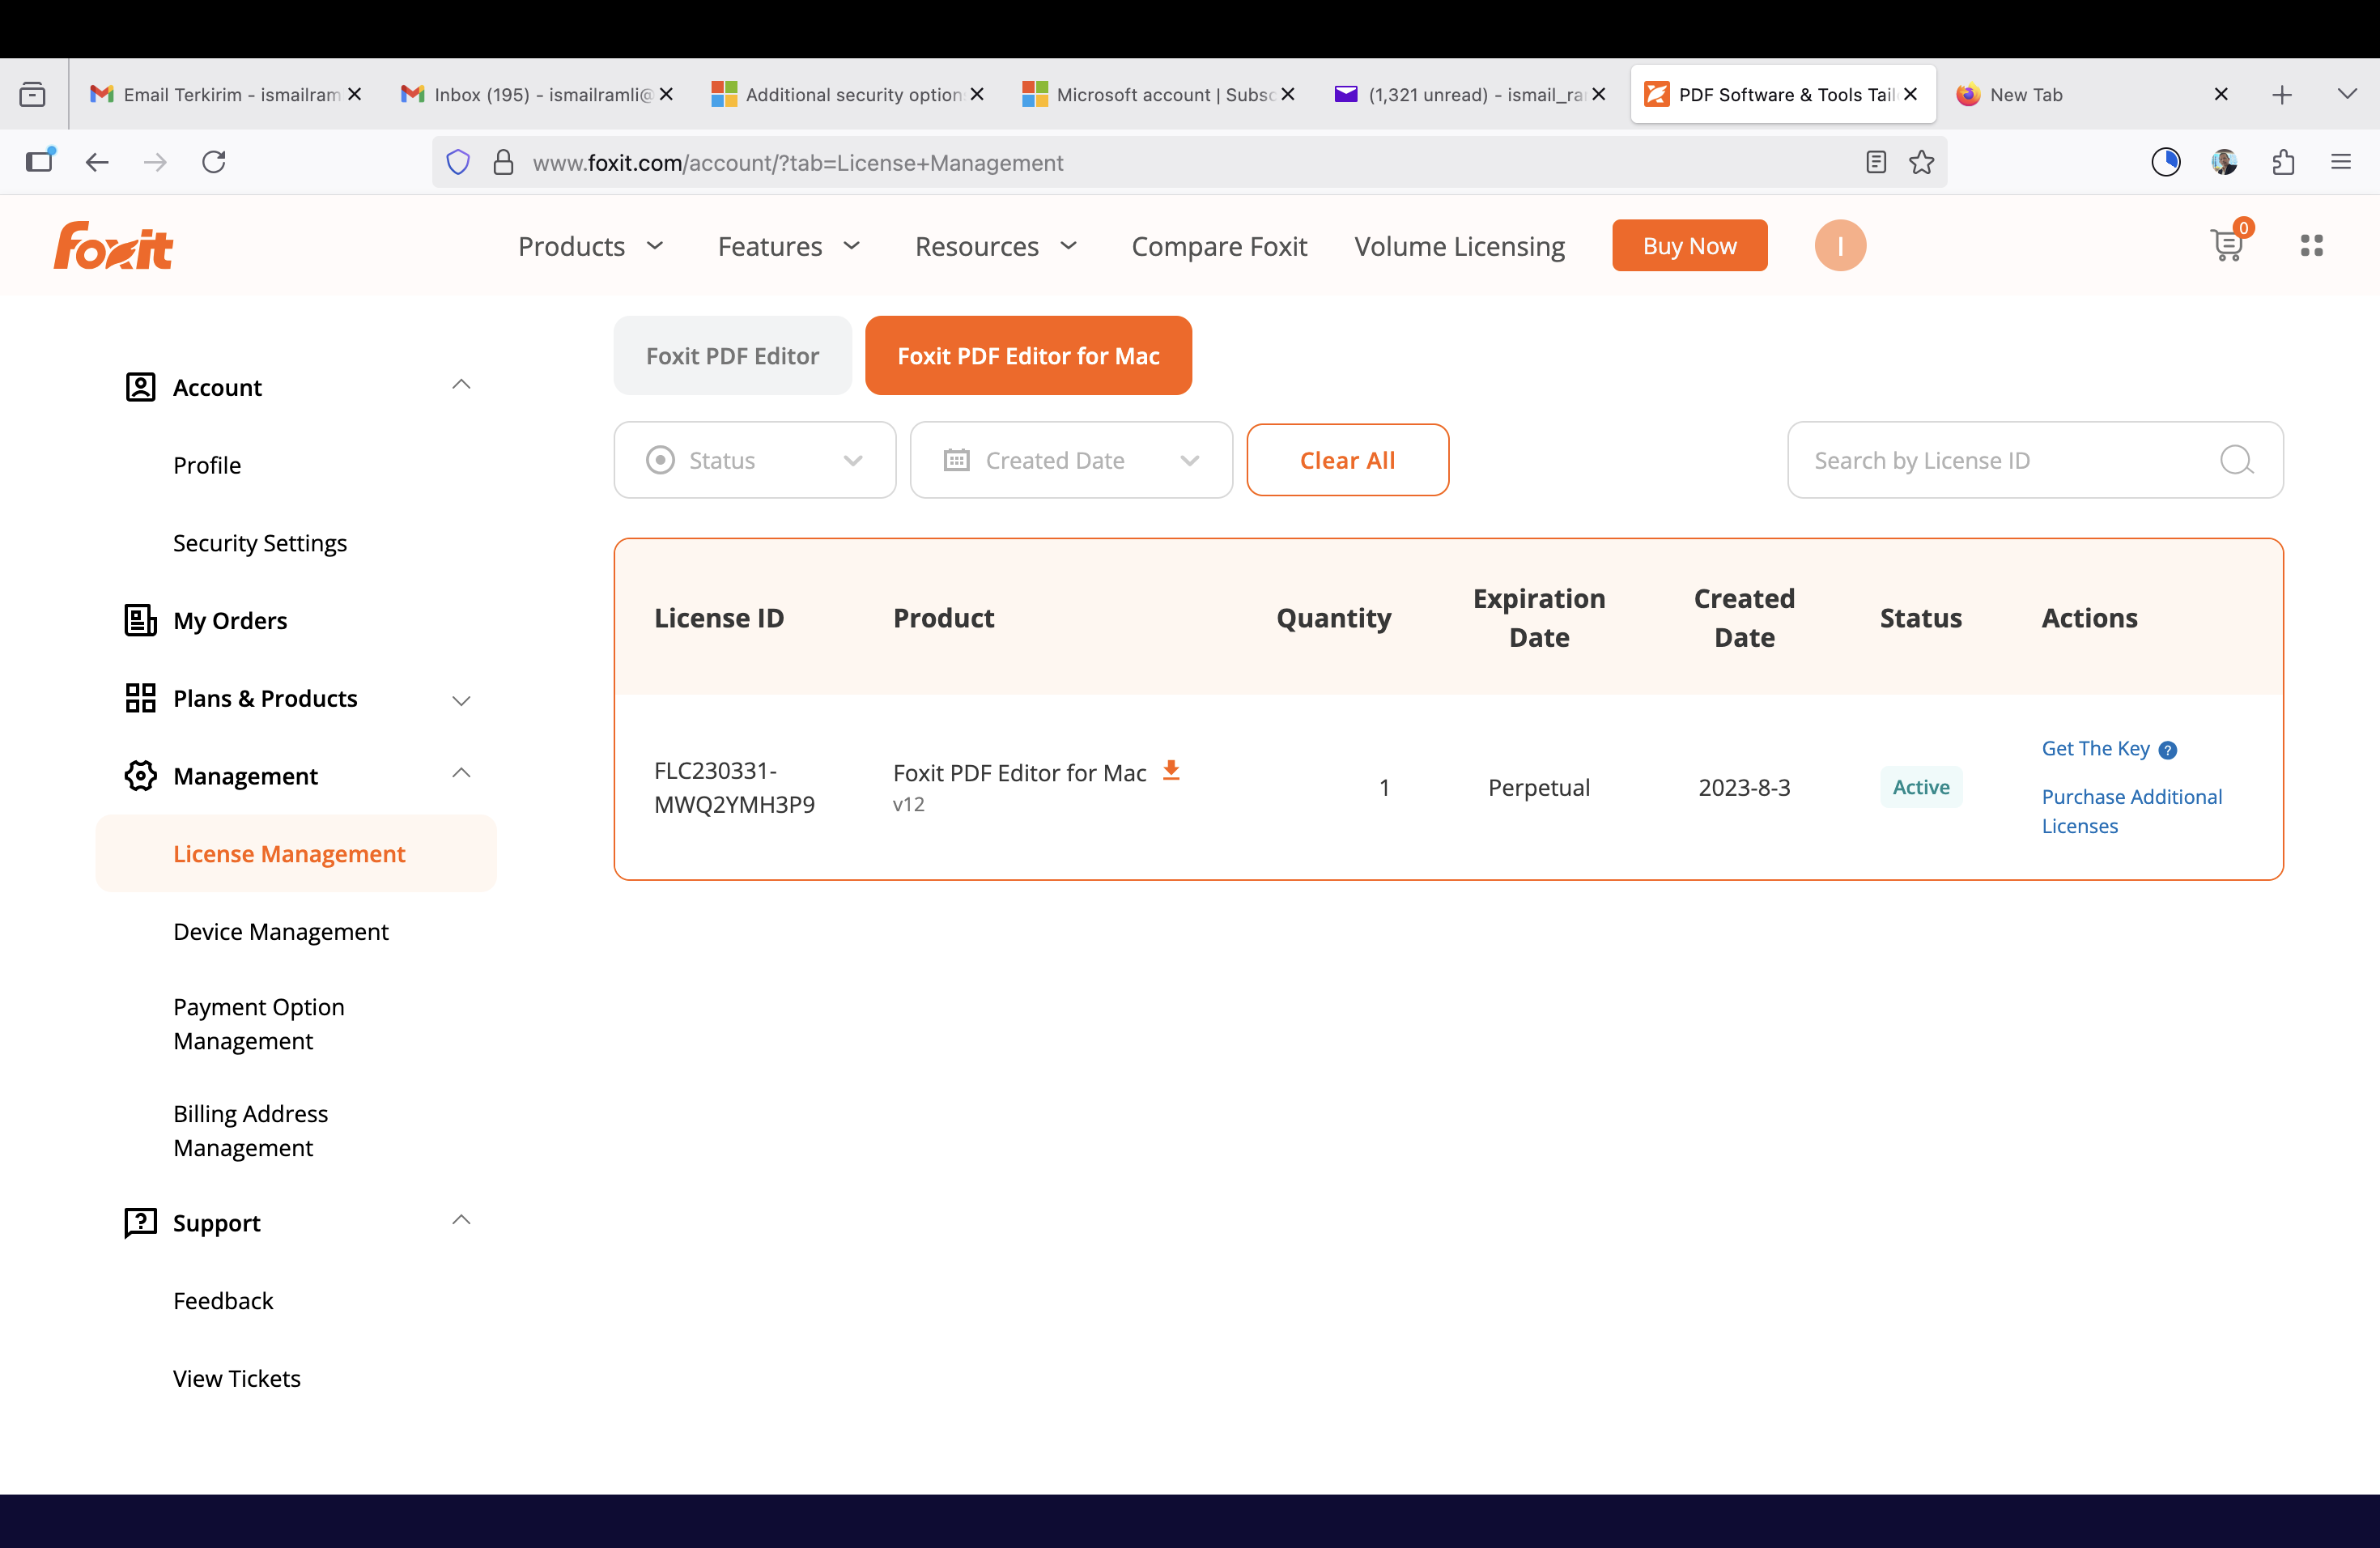Image resolution: width=2380 pixels, height=1548 pixels.
Task: Collapse the Management section
Action: point(461,774)
